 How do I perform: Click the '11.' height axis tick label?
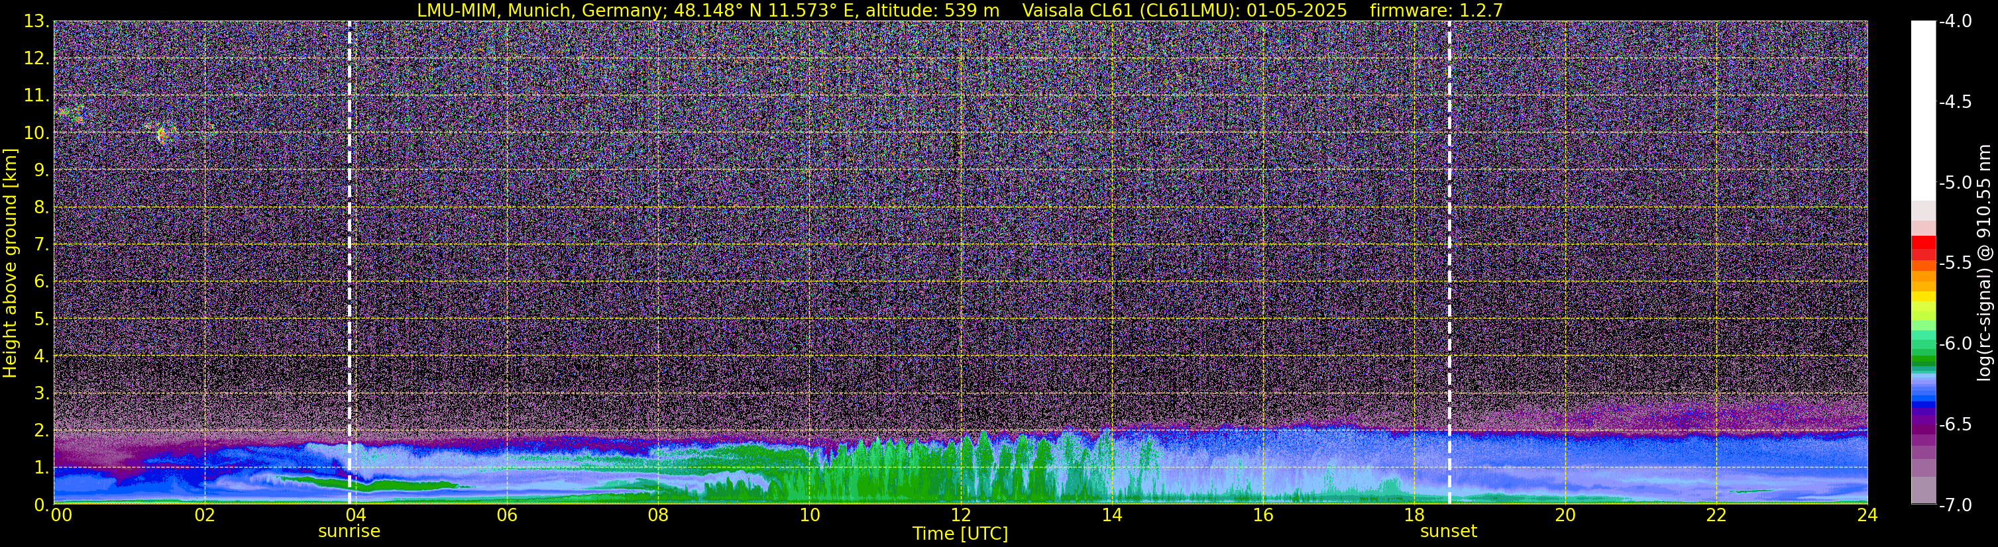(36, 95)
